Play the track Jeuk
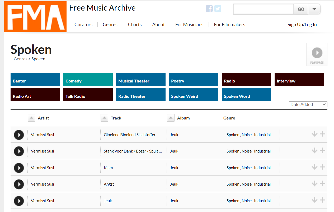 click(x=19, y=201)
